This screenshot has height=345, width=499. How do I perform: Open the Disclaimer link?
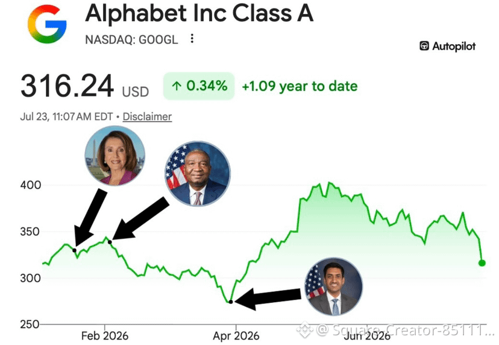[147, 116]
